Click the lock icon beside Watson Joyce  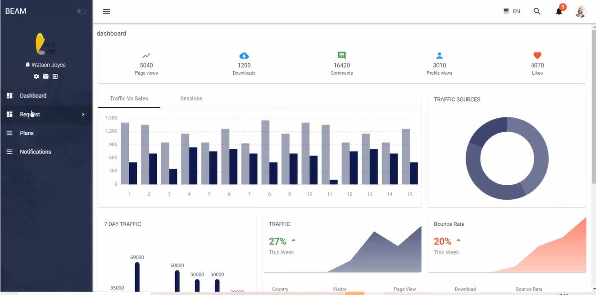point(27,65)
